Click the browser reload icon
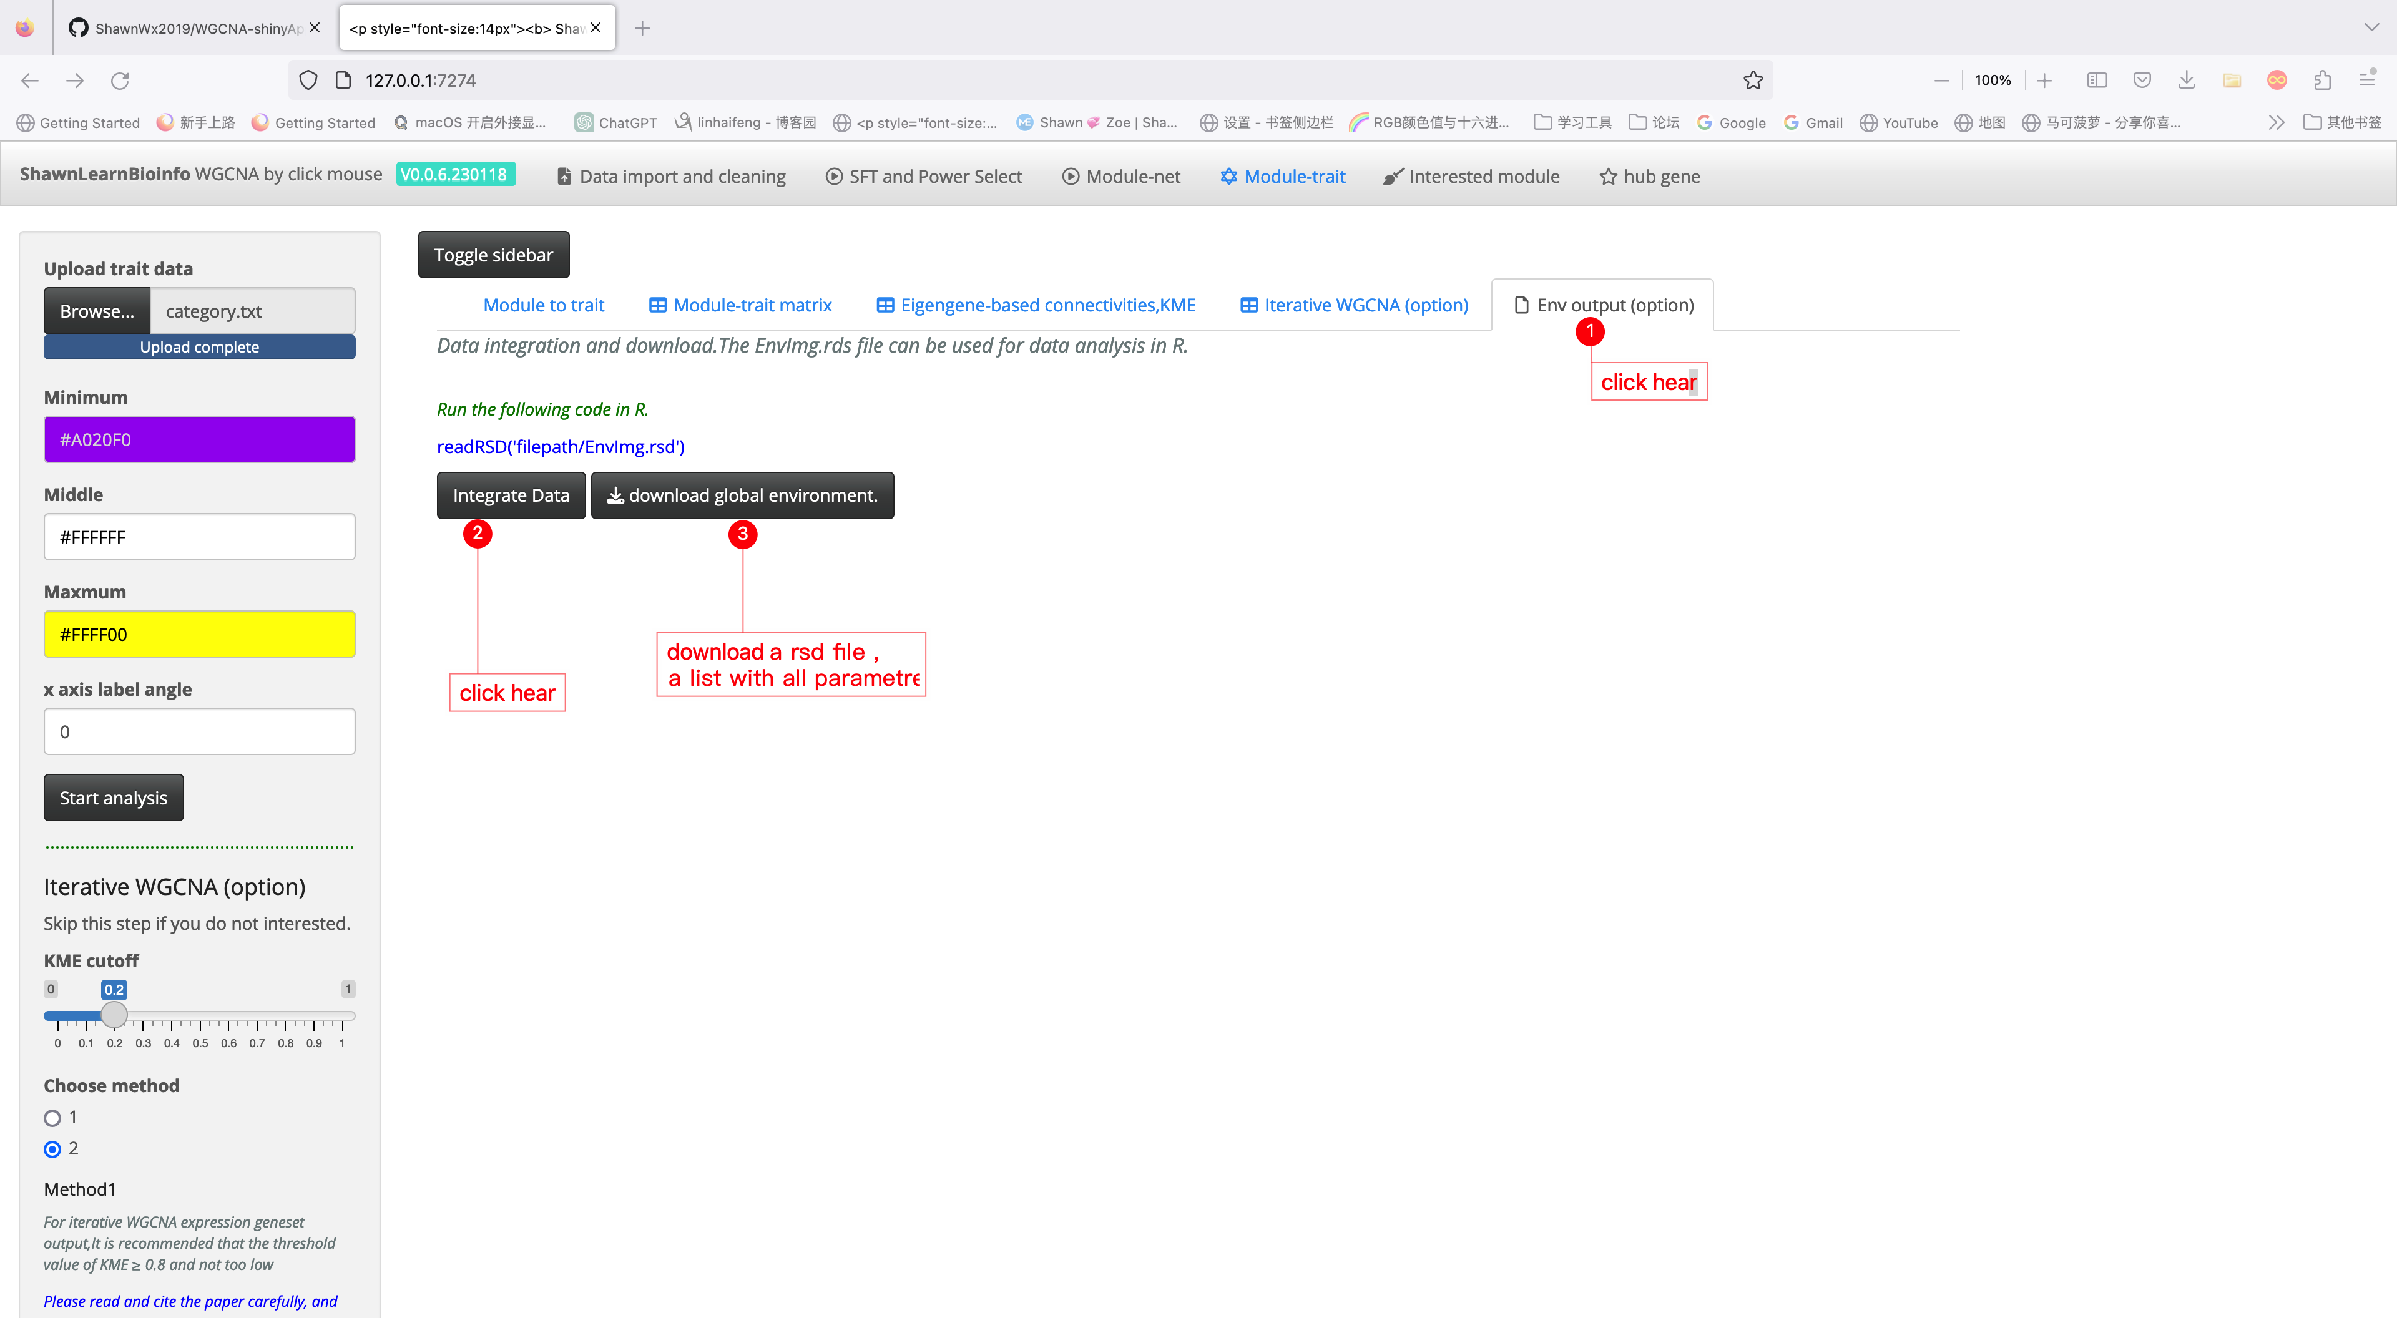The height and width of the screenshot is (1318, 2397). [120, 81]
